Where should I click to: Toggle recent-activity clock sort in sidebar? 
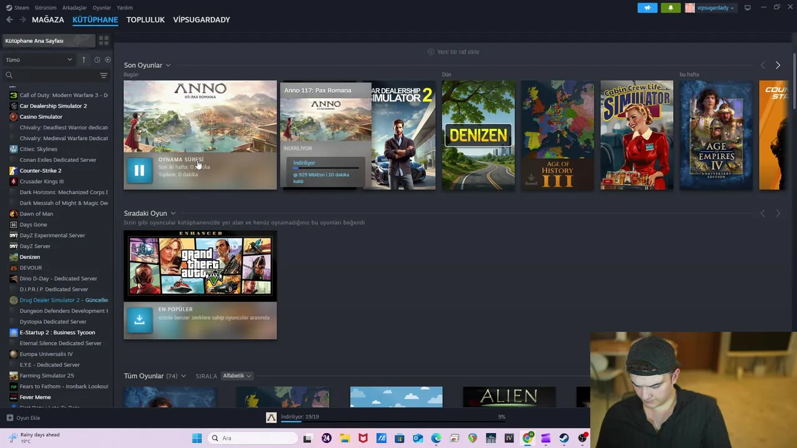click(x=97, y=60)
